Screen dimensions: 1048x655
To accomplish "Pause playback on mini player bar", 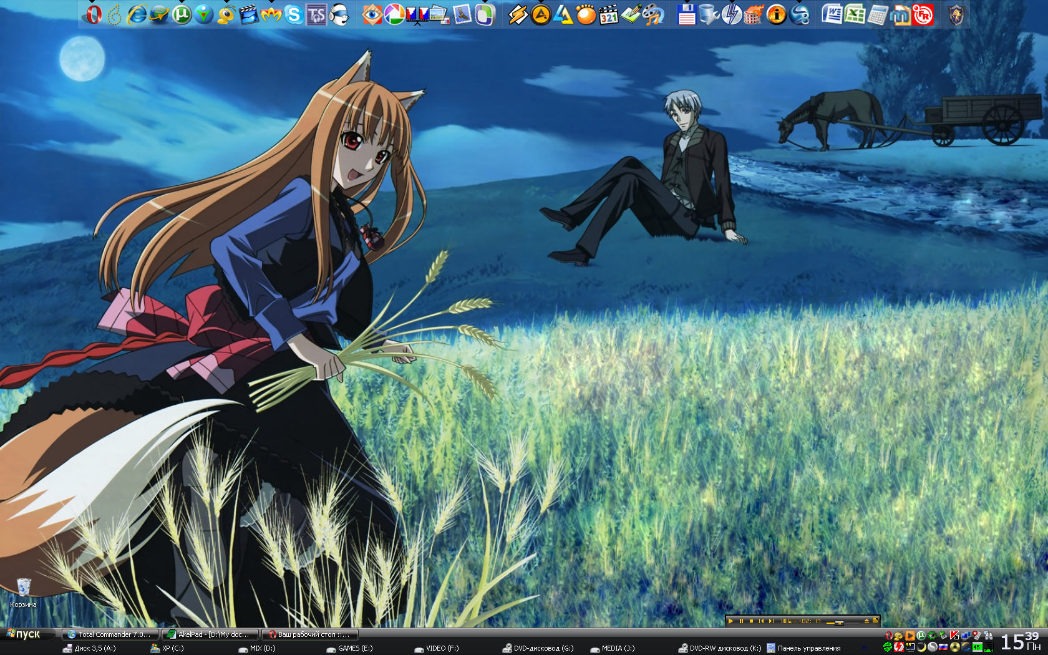I will click(741, 621).
